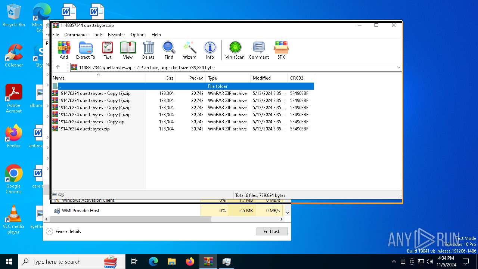Open the volume control in system tray
The height and width of the screenshot is (269, 478).
click(x=430, y=262)
